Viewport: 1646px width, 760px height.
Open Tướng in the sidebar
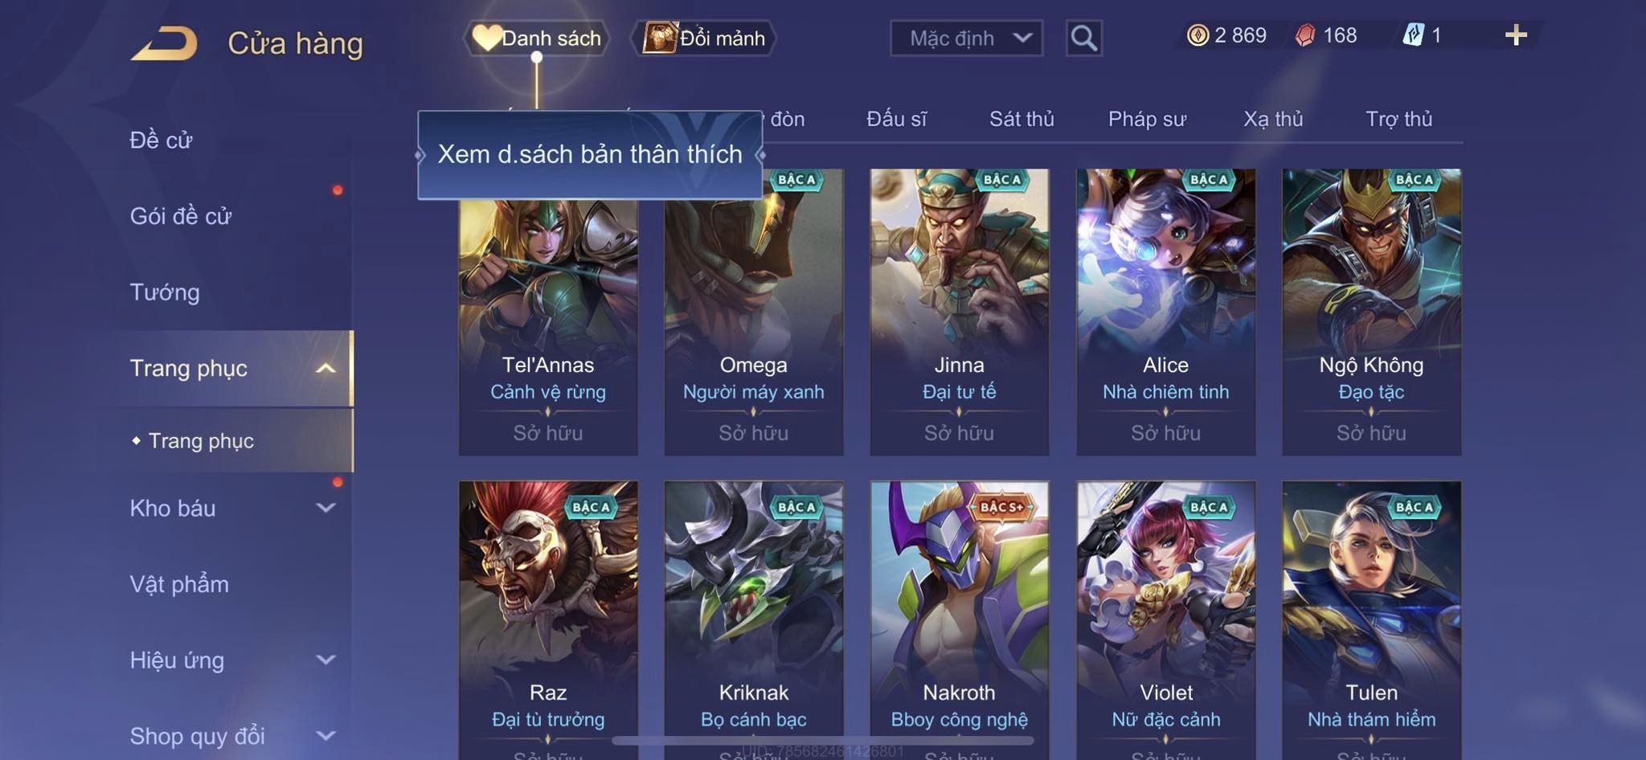click(165, 292)
